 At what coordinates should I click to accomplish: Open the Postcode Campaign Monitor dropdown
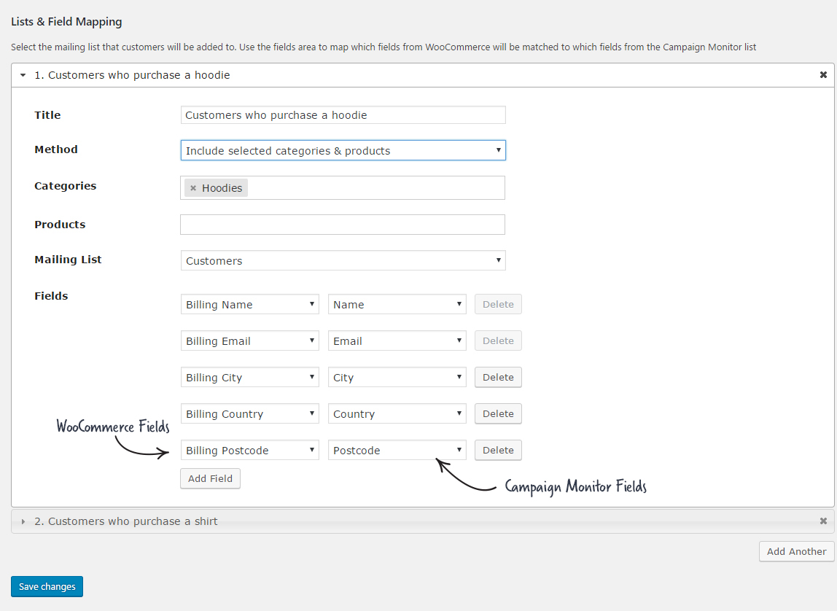(x=397, y=450)
